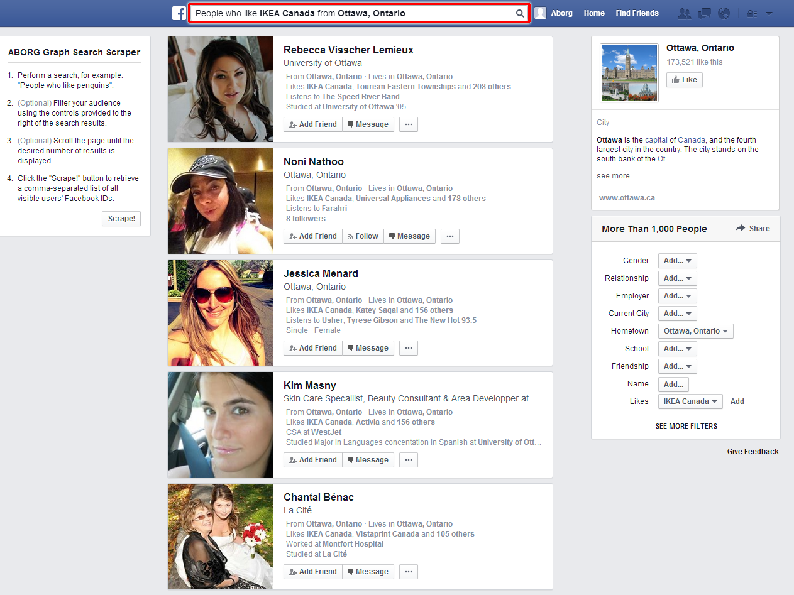Open Jessica Menard name link
This screenshot has width=794, height=595.
pyautogui.click(x=321, y=273)
